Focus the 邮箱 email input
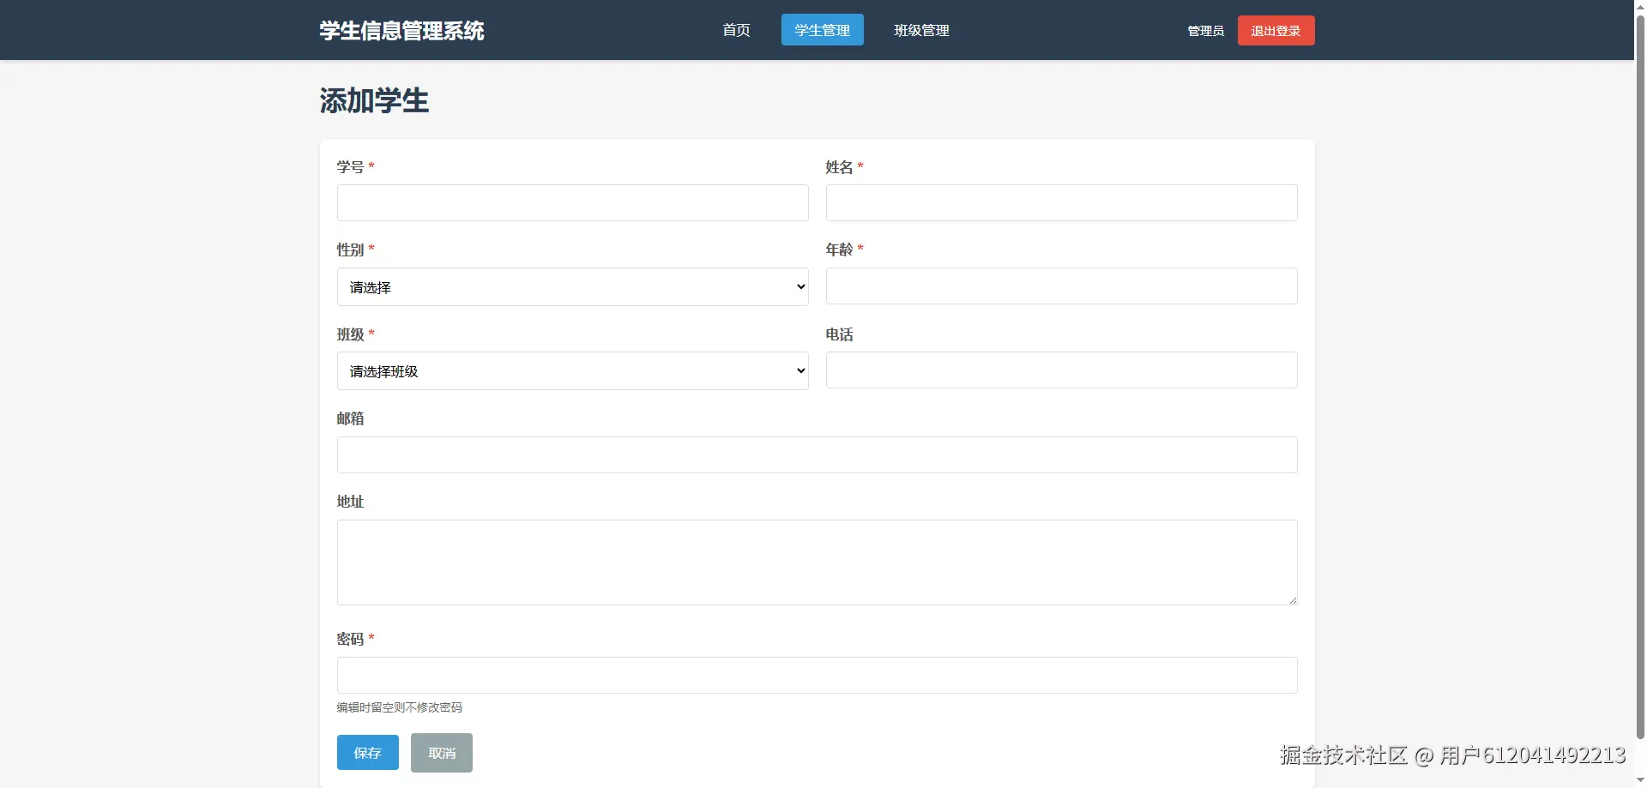The image size is (1647, 788). 816,454
